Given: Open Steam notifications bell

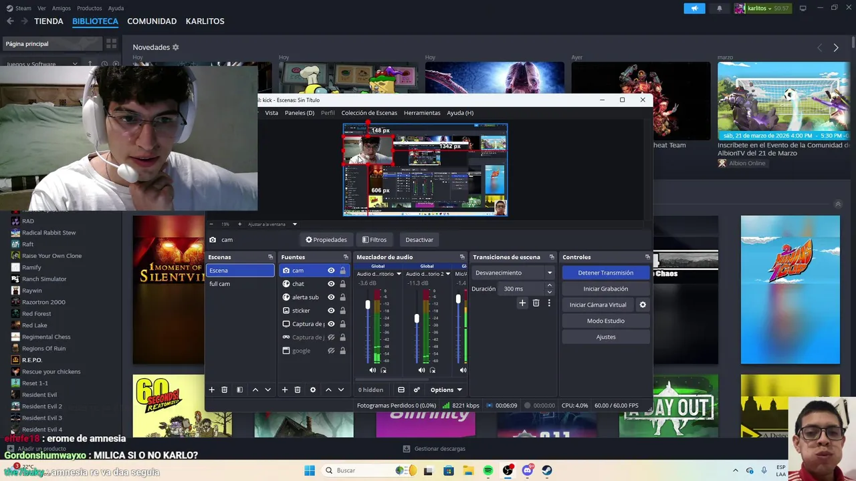Looking at the screenshot, I should [x=720, y=8].
